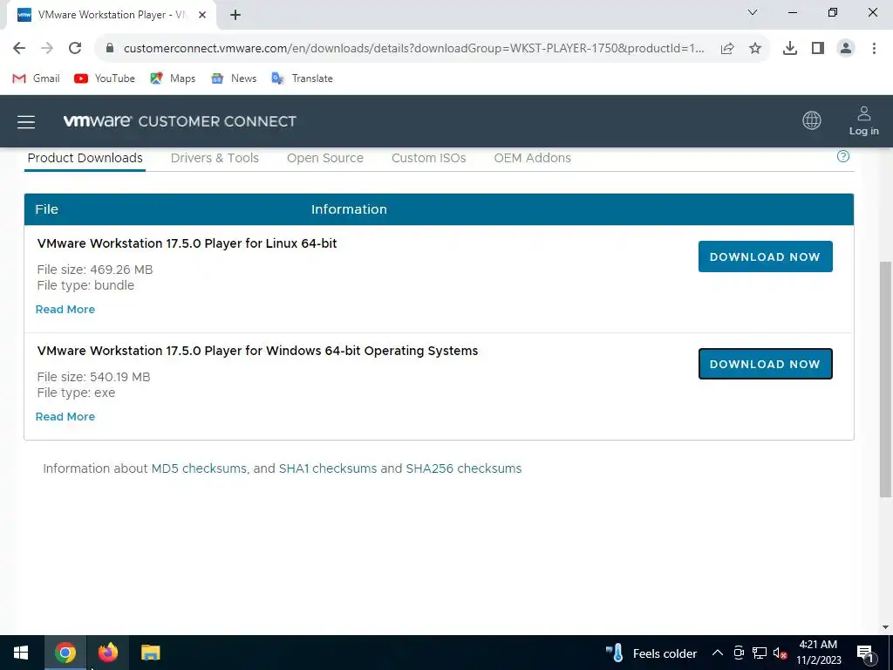Read More under Linux 64-bit Player
The width and height of the screenshot is (893, 670).
click(x=65, y=310)
